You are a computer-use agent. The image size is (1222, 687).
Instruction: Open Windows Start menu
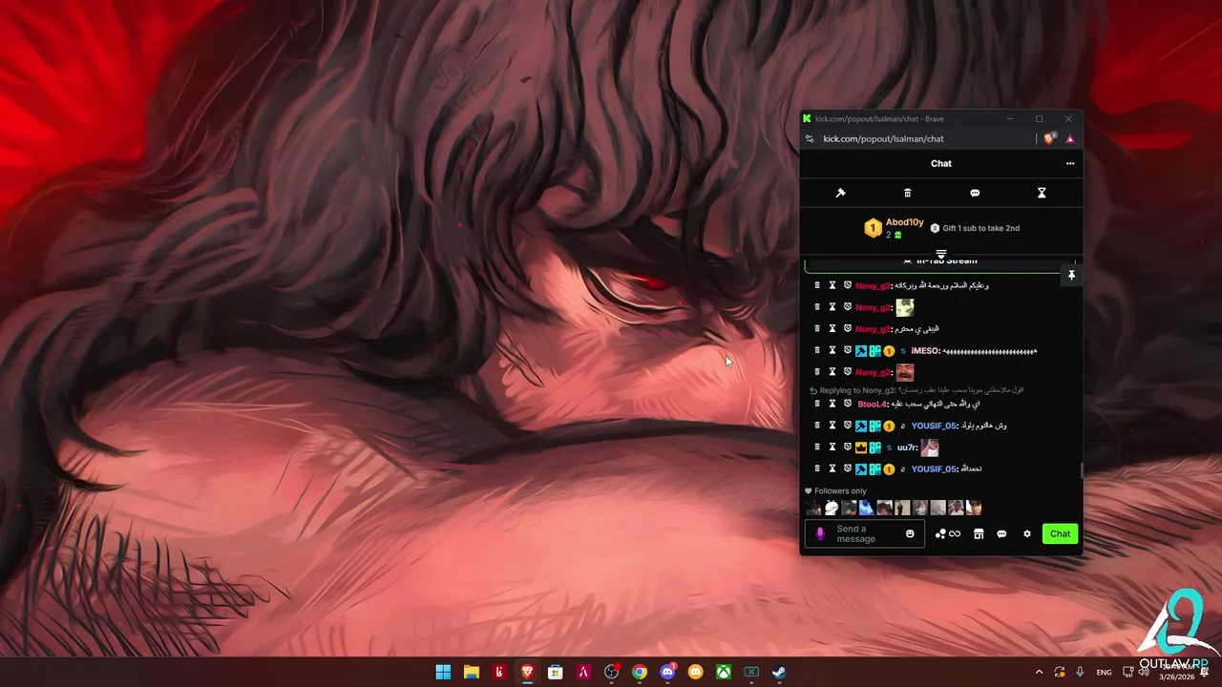(x=443, y=672)
